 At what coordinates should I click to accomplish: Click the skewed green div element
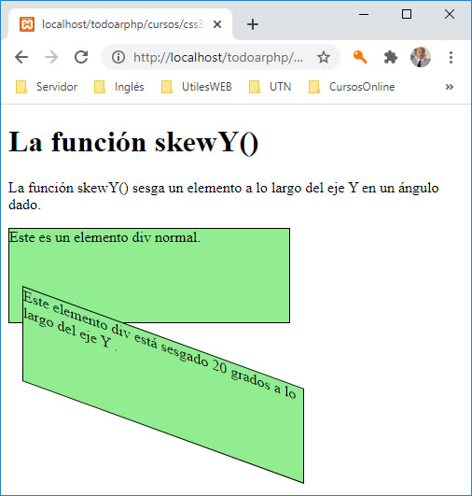(163, 385)
